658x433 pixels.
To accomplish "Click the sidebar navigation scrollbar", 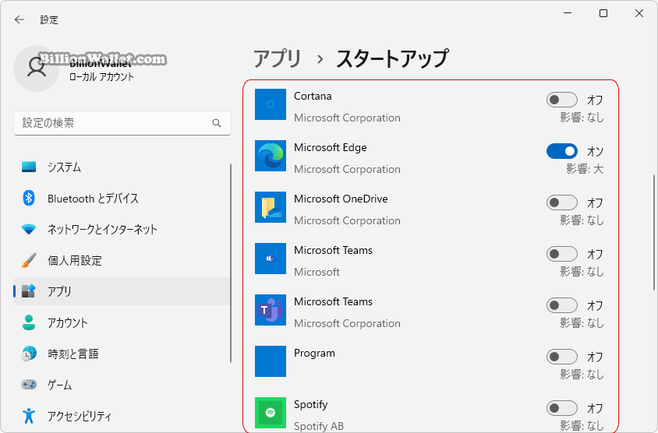I will tap(231, 263).
